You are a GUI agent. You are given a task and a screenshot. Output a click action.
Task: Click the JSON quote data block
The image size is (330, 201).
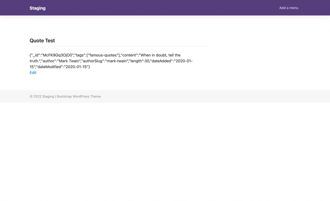[111, 61]
